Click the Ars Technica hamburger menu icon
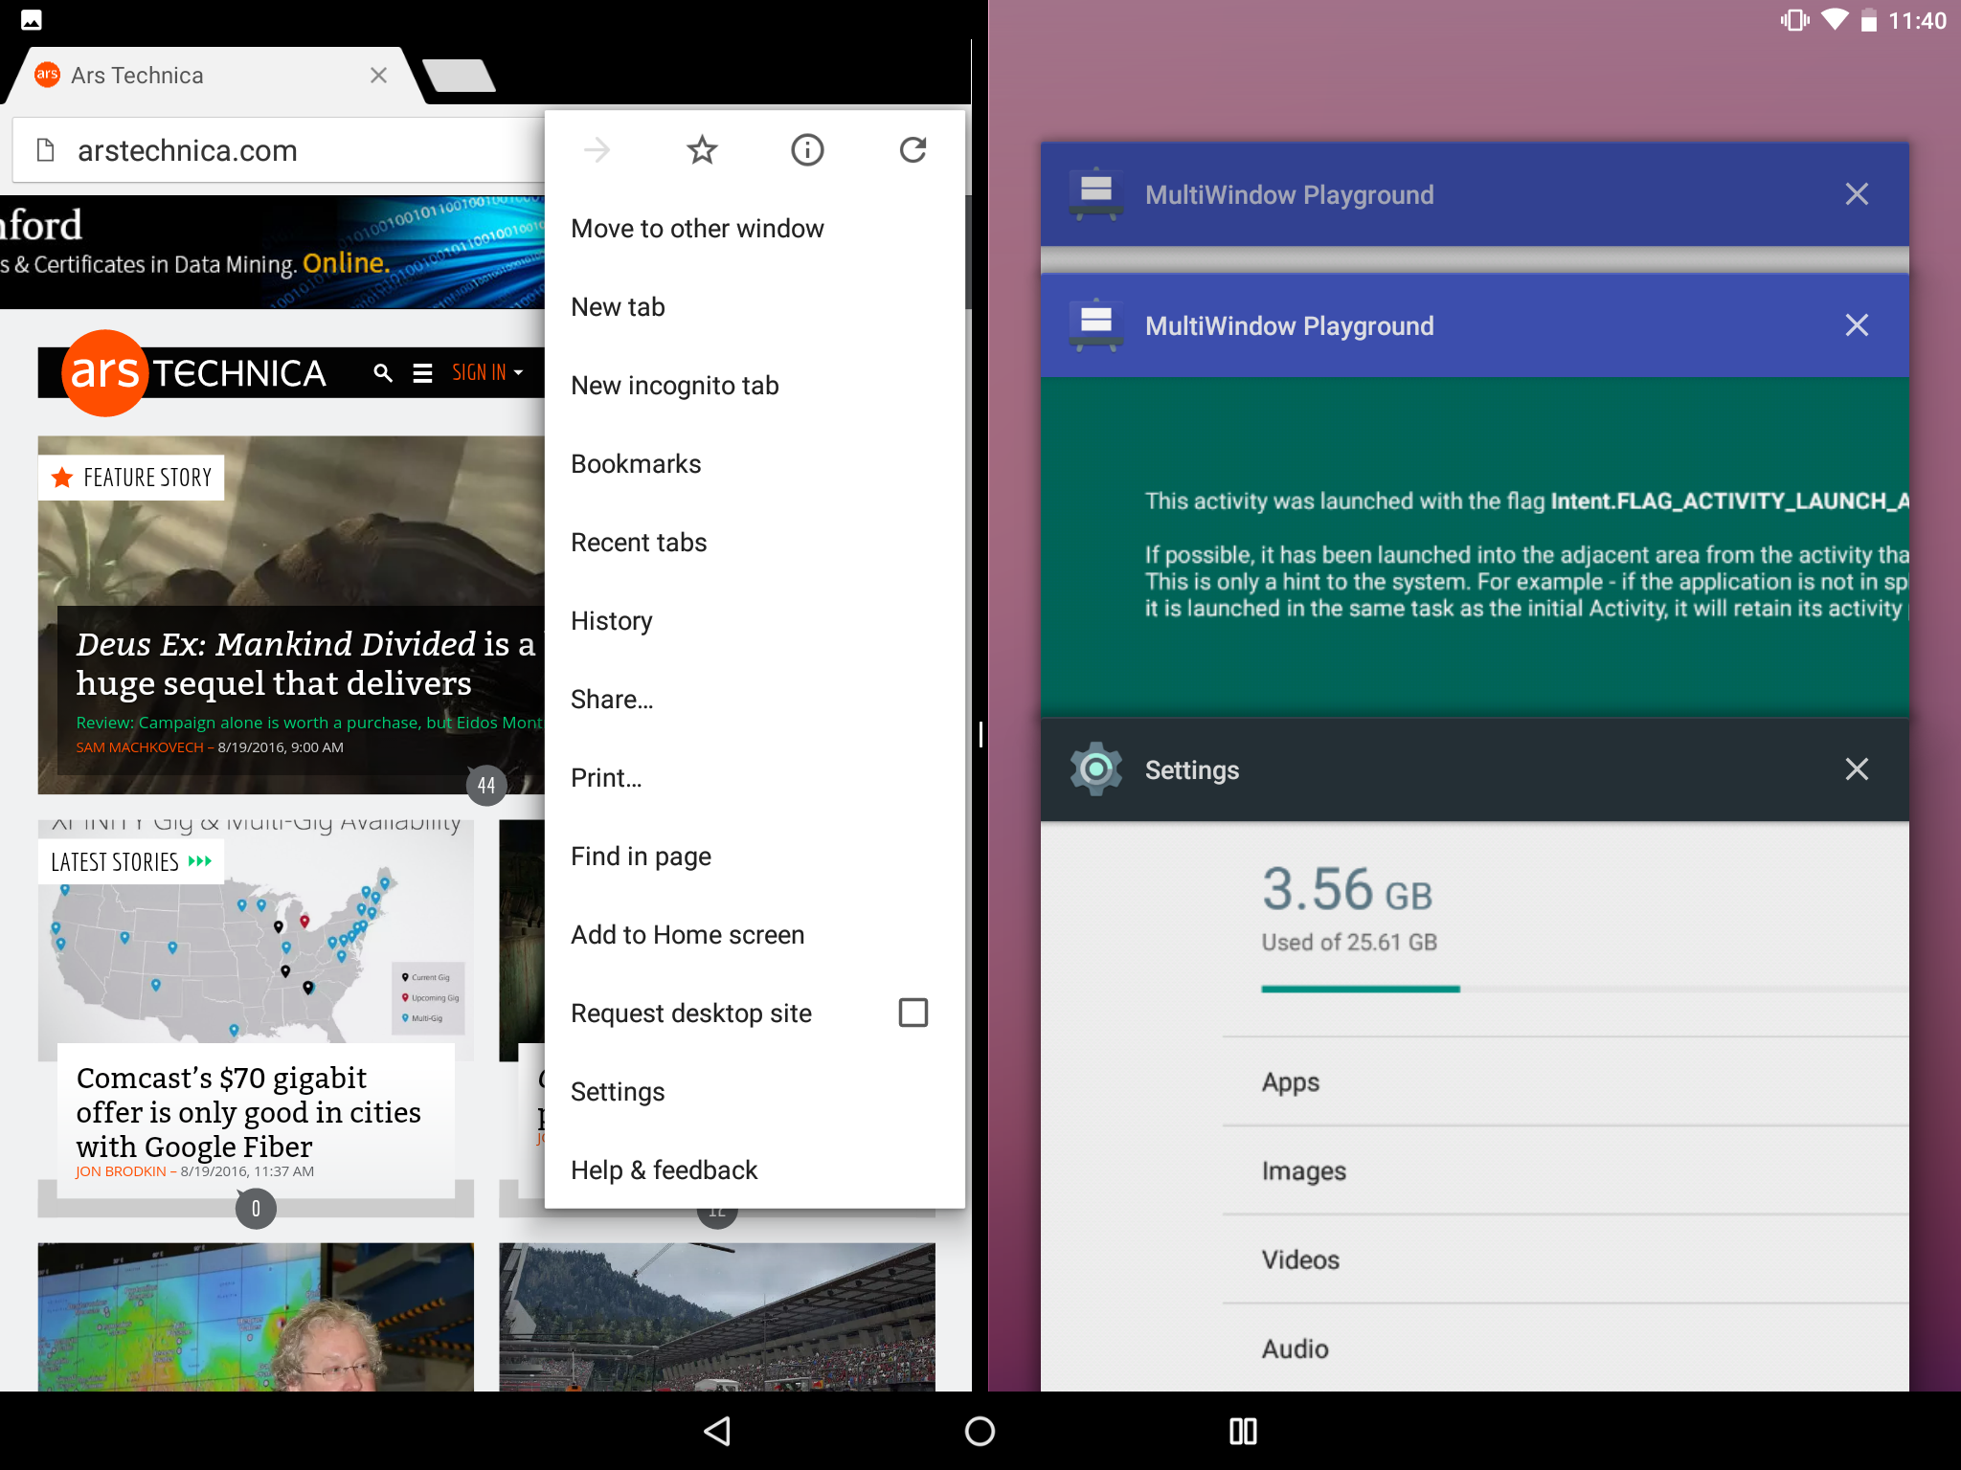This screenshot has height=1470, width=1961. tap(422, 372)
